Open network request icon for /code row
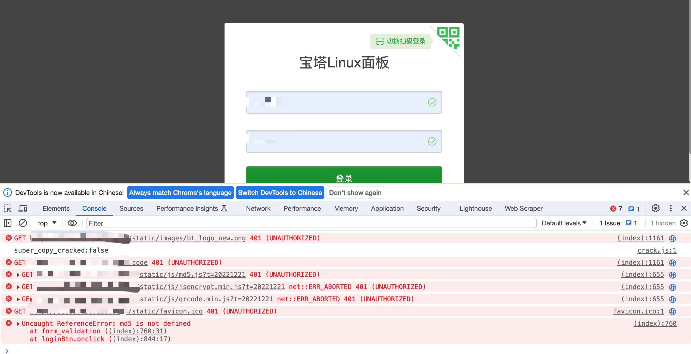Image resolution: width=691 pixels, height=354 pixels. click(x=673, y=263)
